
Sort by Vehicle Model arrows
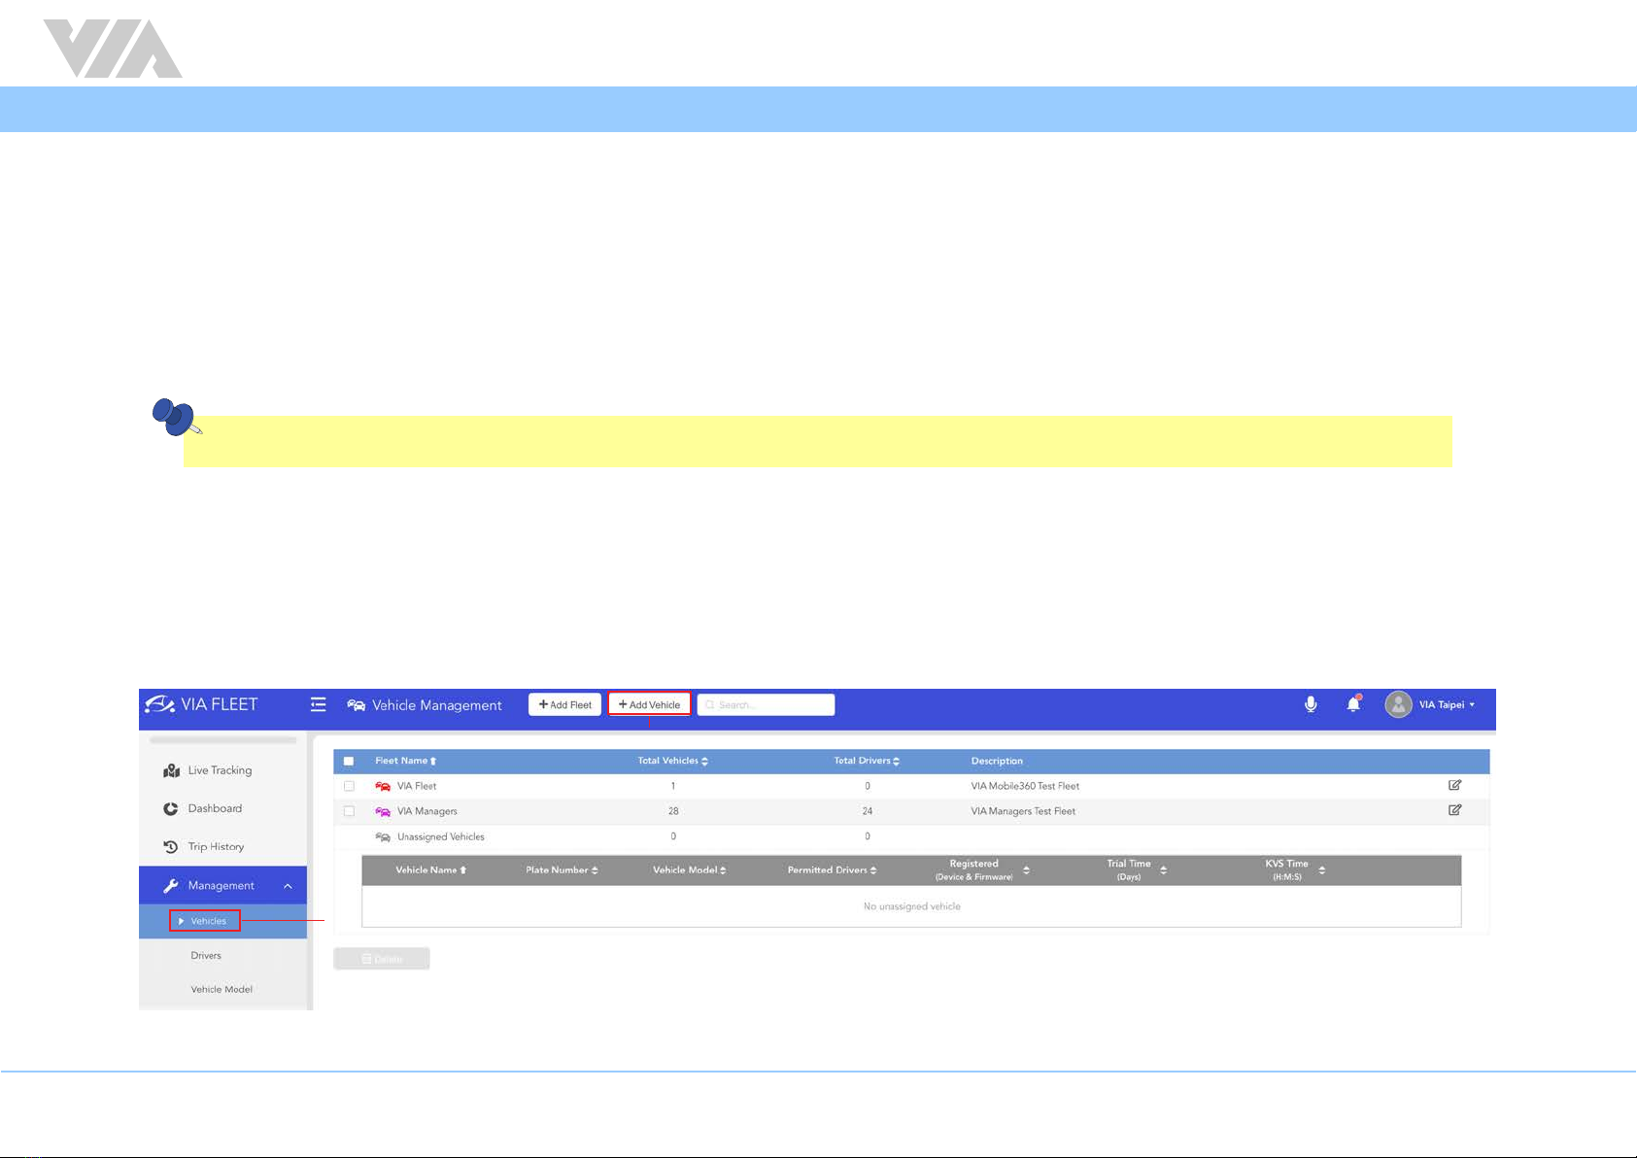tap(723, 869)
